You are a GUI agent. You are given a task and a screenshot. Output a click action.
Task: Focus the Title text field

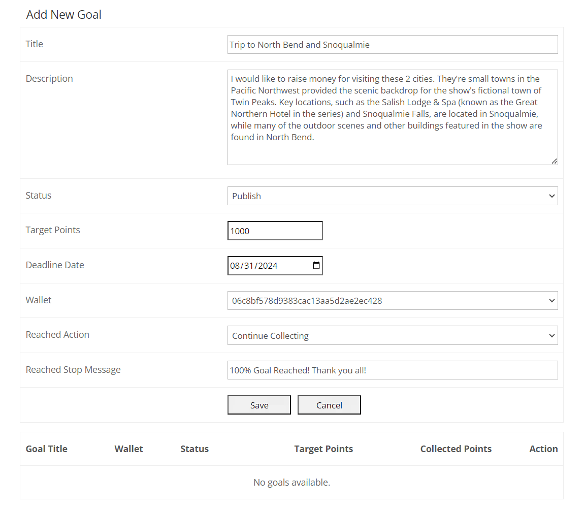[392, 45]
